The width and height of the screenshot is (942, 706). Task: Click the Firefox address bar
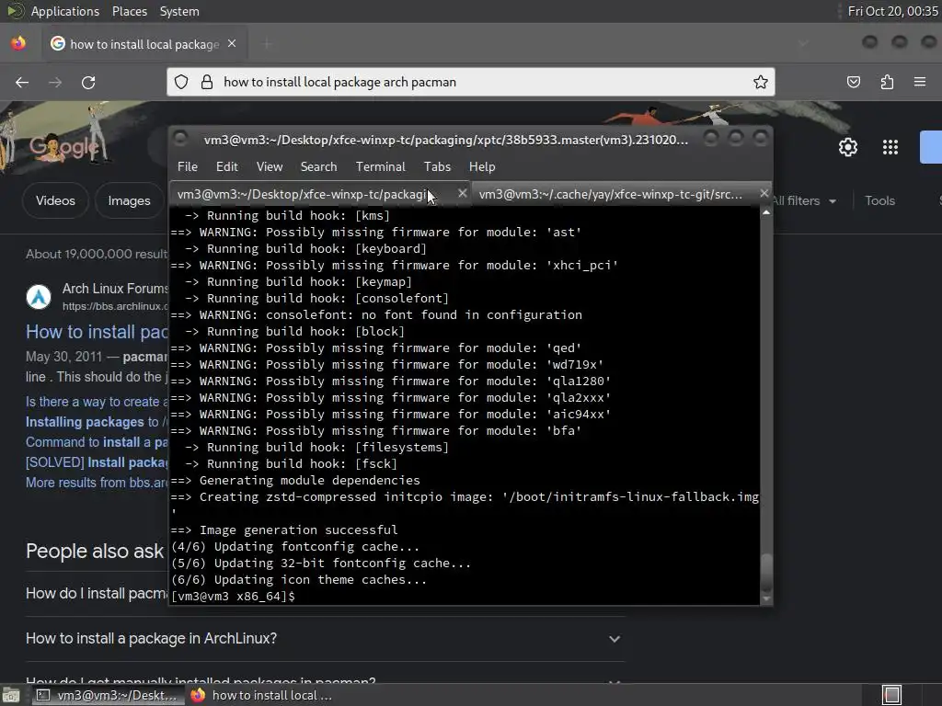click(470, 82)
